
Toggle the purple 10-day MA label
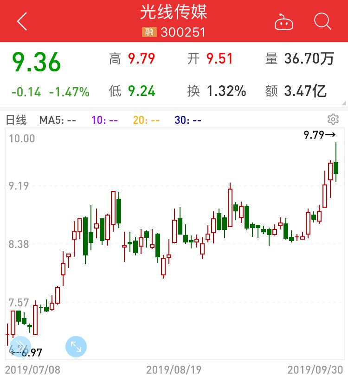coord(104,120)
